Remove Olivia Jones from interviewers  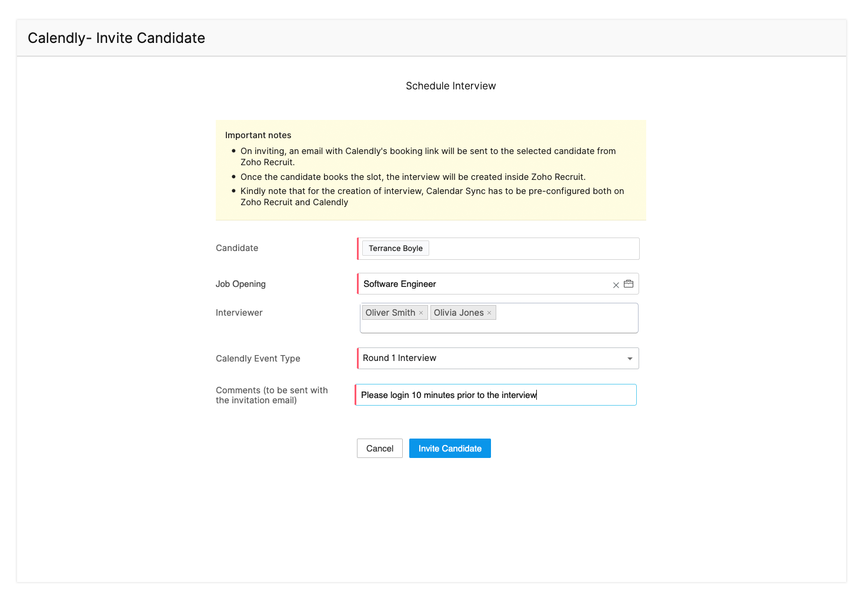pyautogui.click(x=489, y=313)
